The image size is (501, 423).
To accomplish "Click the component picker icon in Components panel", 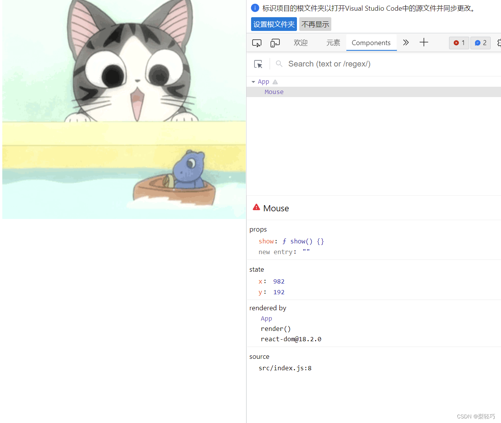I will (x=258, y=63).
